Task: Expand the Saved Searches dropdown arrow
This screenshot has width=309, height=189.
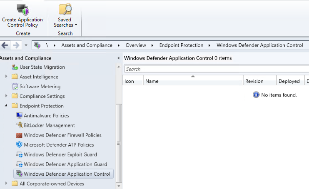Action: pyautogui.click(x=76, y=25)
